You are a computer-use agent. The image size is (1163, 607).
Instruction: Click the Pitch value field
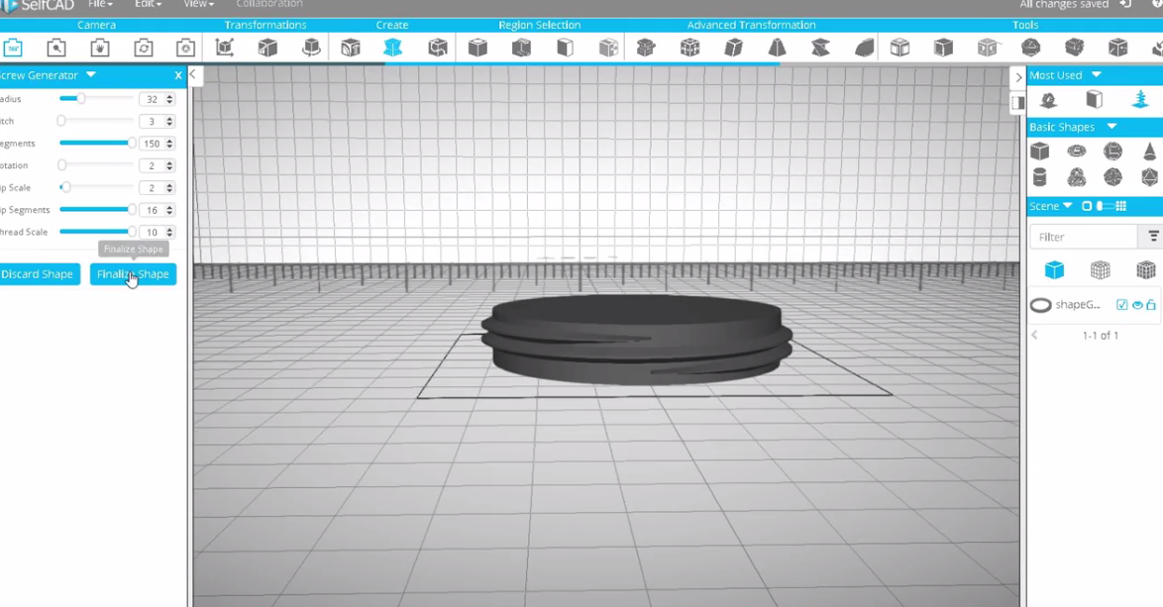pyautogui.click(x=152, y=122)
